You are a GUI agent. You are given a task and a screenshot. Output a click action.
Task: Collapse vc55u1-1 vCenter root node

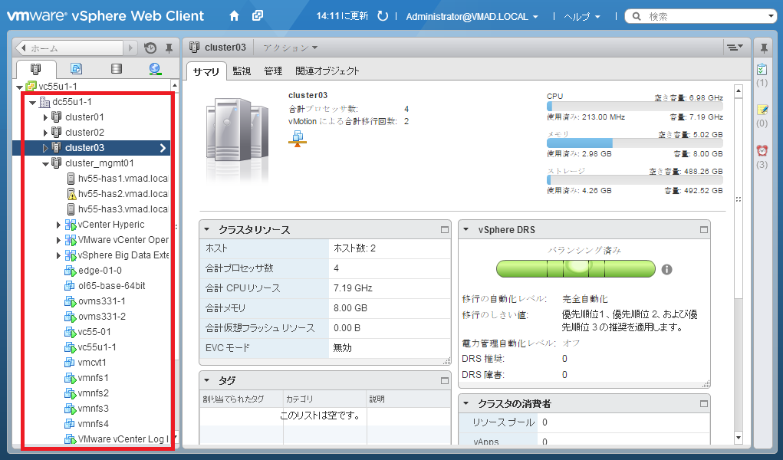(19, 87)
